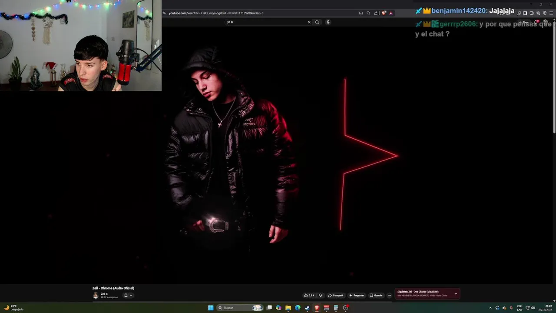
Task: Clear the YouTube search box text
Action: (309, 22)
